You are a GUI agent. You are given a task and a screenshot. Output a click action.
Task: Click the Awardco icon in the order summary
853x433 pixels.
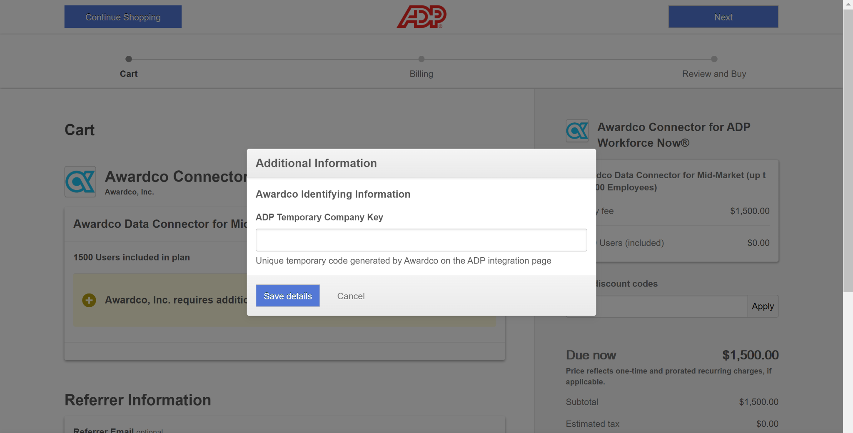[577, 131]
